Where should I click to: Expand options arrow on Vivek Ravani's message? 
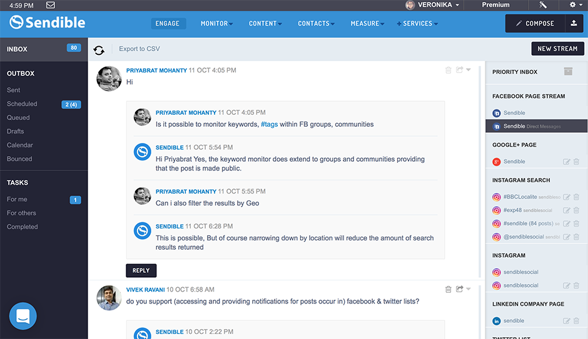(469, 289)
